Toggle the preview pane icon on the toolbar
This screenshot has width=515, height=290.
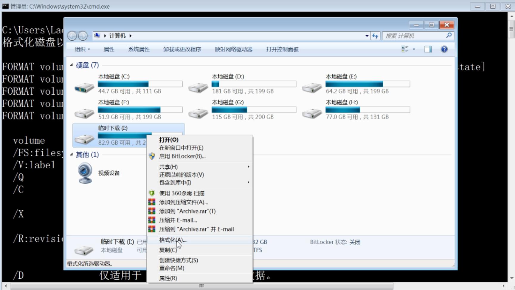click(x=428, y=49)
